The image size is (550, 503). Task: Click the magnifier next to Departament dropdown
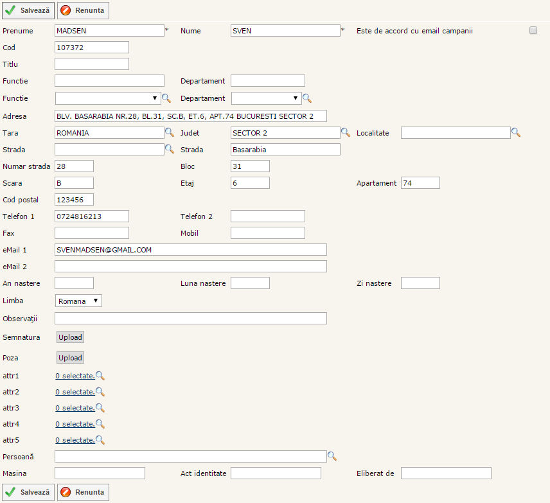307,98
